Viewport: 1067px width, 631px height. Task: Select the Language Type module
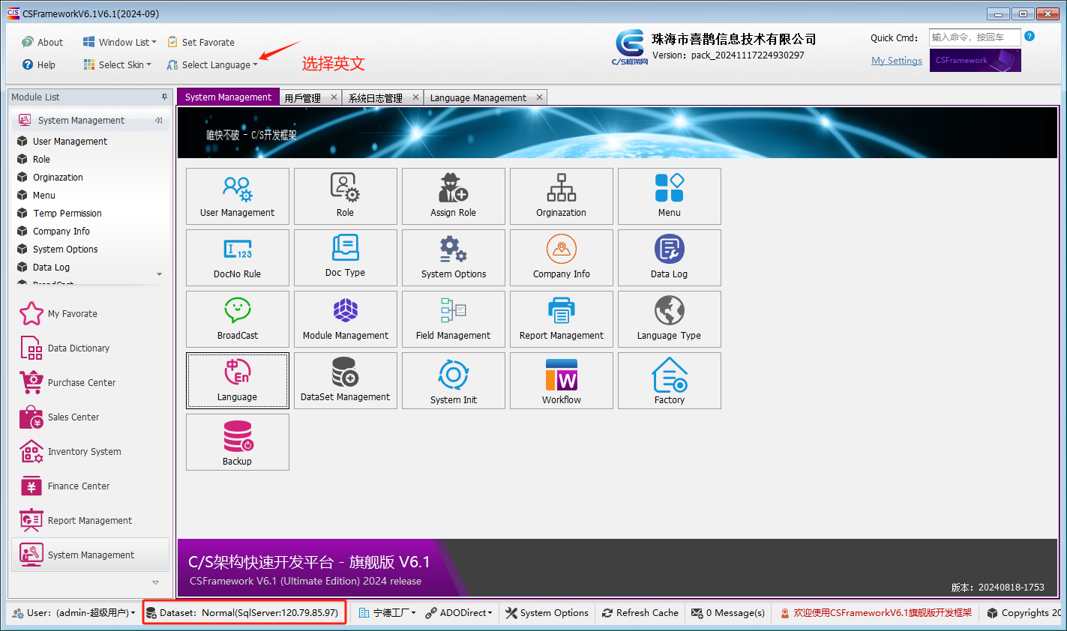coord(669,319)
